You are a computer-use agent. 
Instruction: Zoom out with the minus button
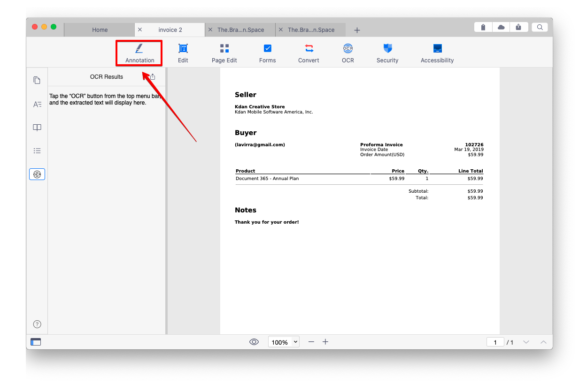click(311, 342)
